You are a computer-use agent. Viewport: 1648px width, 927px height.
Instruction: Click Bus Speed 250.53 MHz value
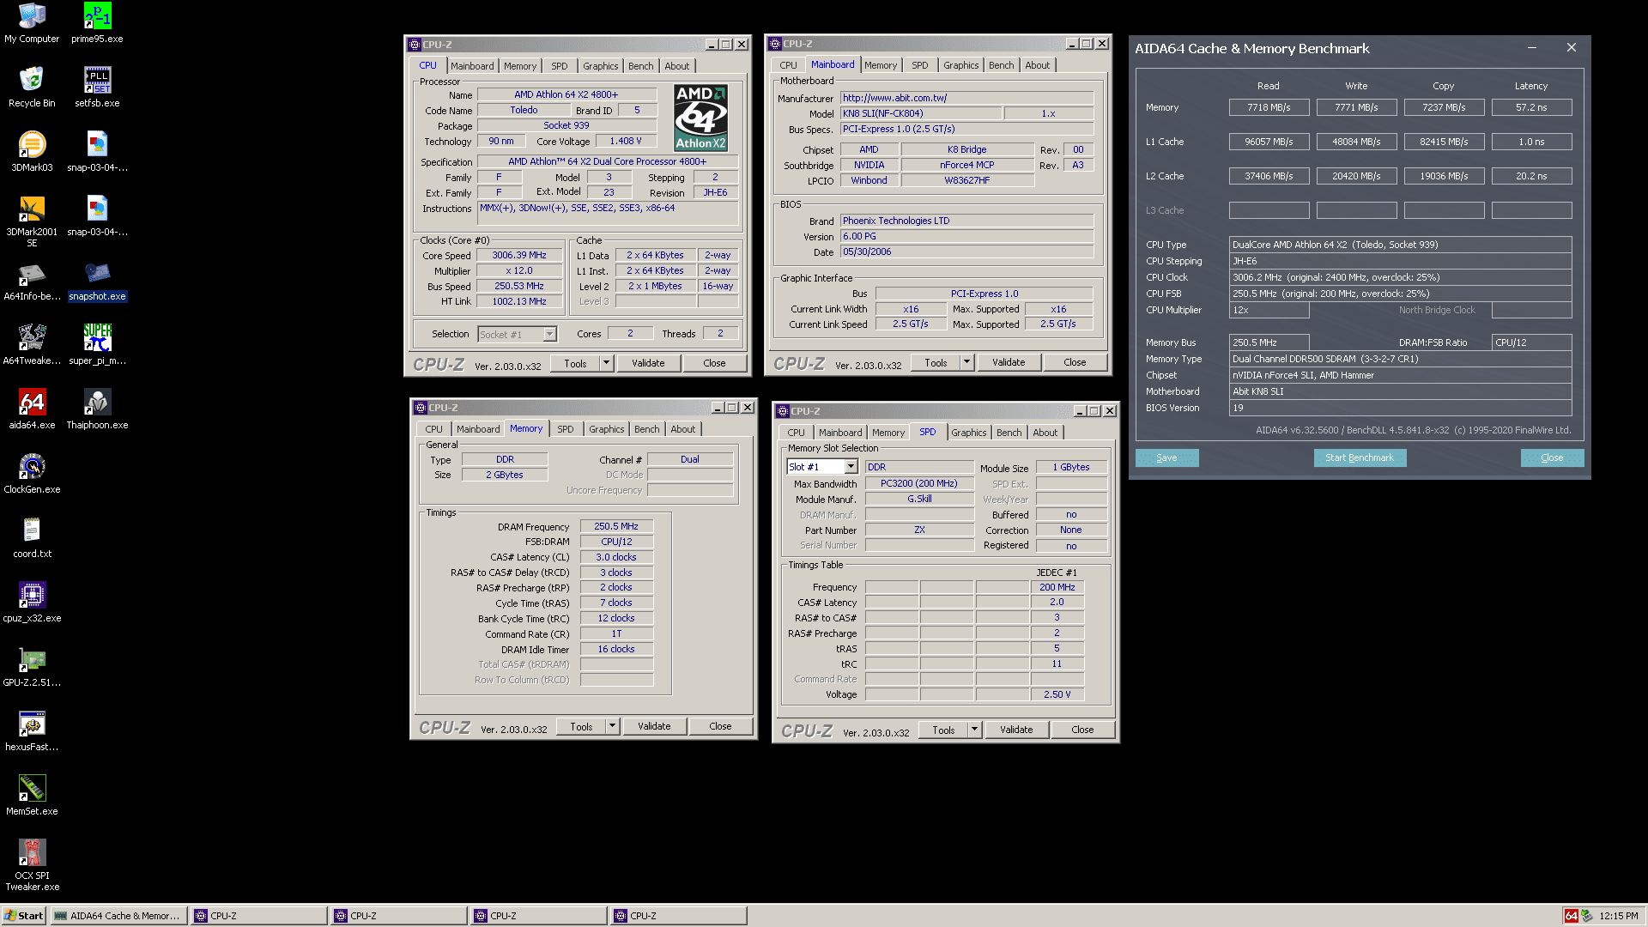519,286
